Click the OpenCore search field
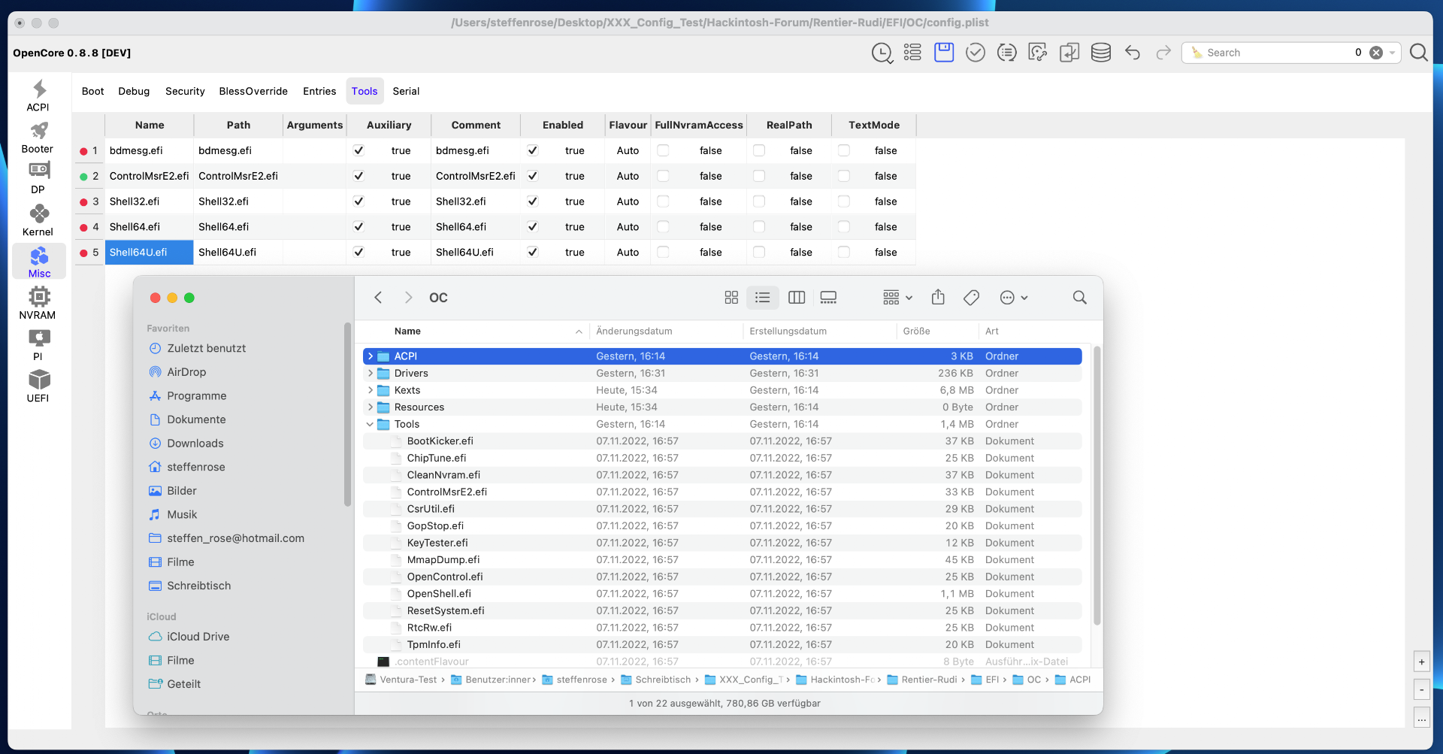 click(1278, 53)
